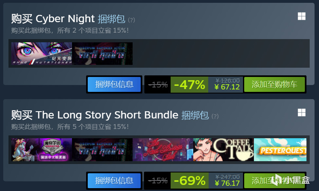Click the Windows icon in Long Story Short bundle
Image resolution: width=319 pixels, height=191 pixels.
[x=302, y=112]
